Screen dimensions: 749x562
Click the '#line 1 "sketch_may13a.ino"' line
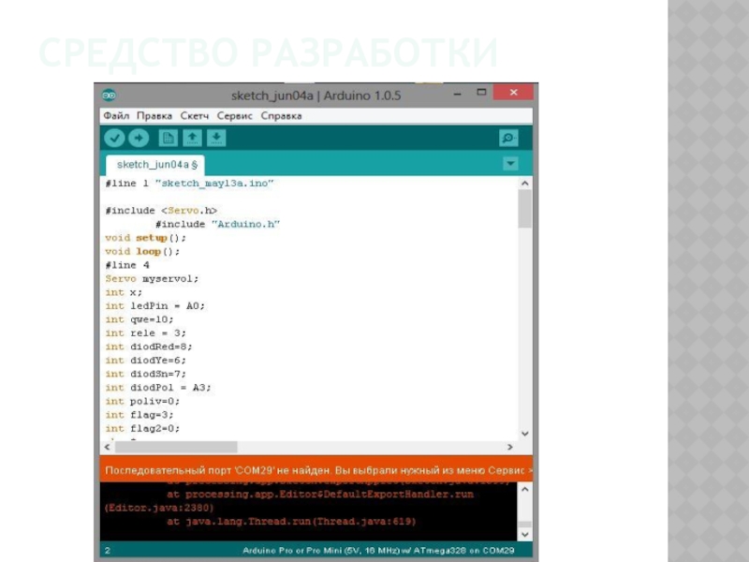pos(189,183)
